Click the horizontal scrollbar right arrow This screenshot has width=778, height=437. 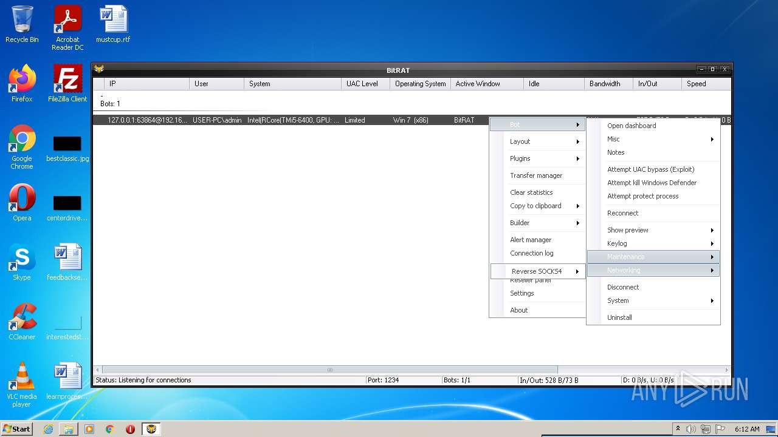tap(726, 370)
